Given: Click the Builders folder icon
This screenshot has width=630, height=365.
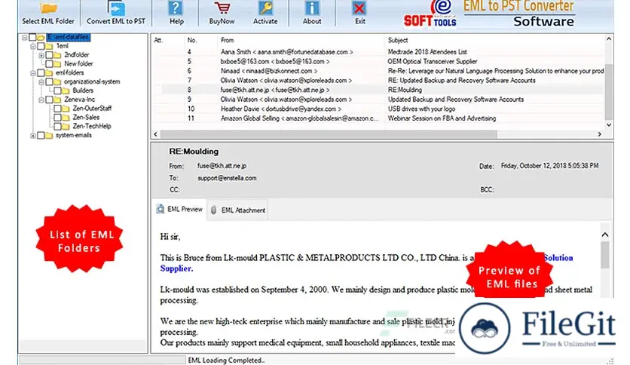Looking at the screenshot, I should tap(66, 90).
